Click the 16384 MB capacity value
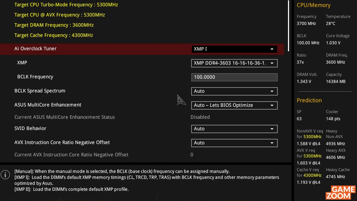This screenshot has height=201, width=357. click(x=336, y=81)
